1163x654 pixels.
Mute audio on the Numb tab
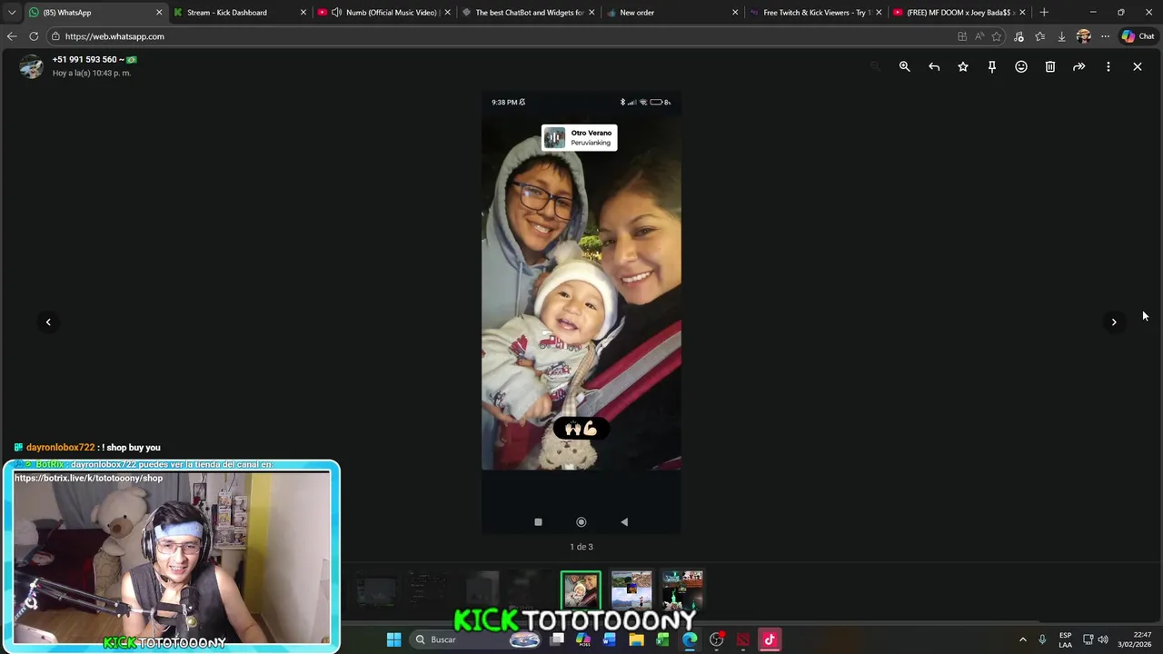pos(337,13)
